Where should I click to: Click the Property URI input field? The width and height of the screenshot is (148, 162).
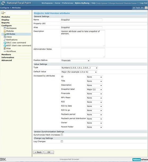(x=104, y=24)
